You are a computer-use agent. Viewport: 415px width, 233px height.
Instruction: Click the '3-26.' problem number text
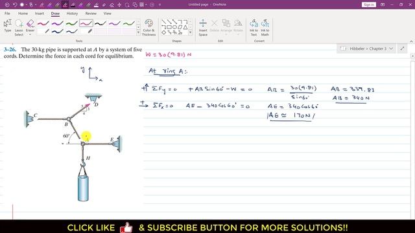tap(10, 49)
